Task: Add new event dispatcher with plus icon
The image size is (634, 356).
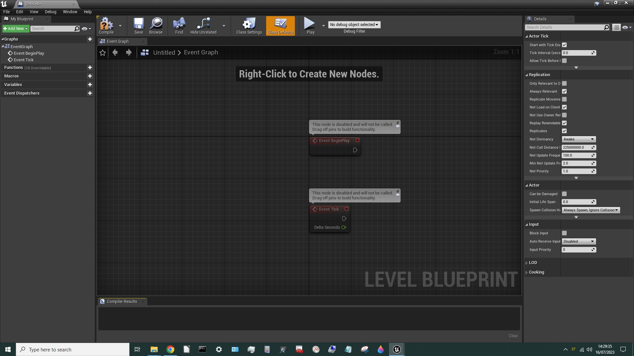Action: (90, 93)
